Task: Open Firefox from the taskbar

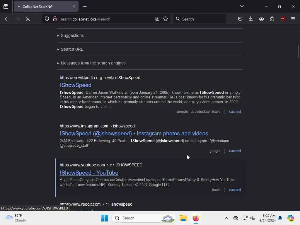Action: click(196, 218)
